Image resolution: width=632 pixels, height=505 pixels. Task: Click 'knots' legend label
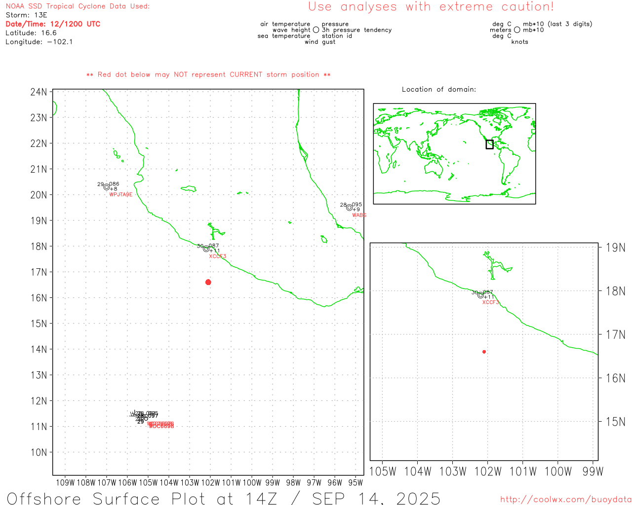pyautogui.click(x=519, y=42)
